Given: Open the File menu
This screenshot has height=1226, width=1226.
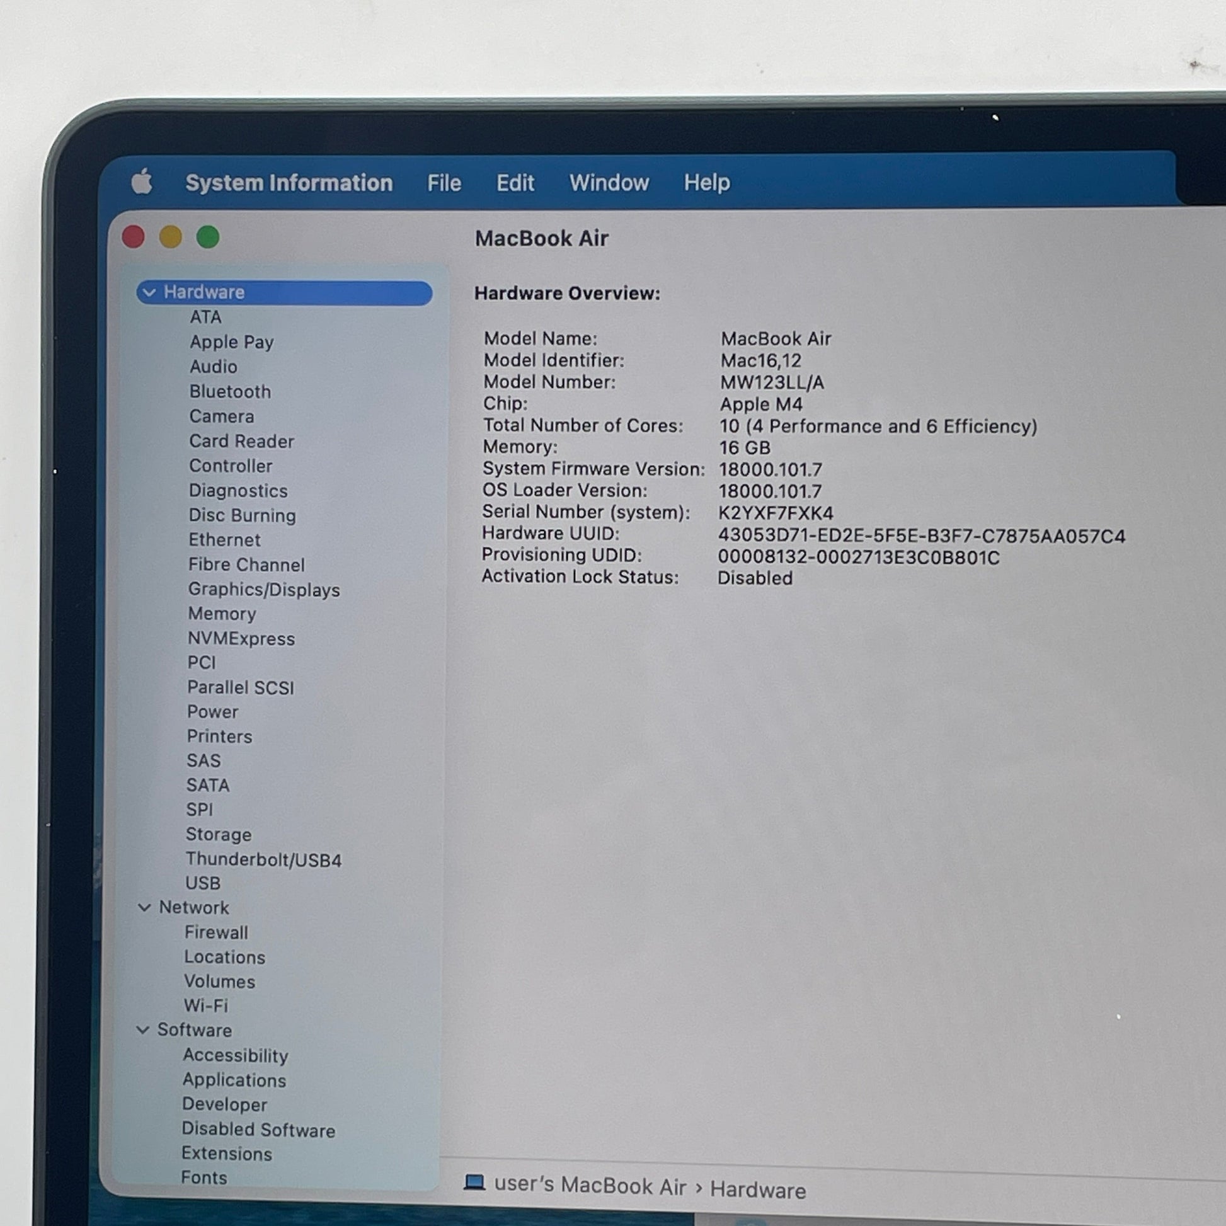Looking at the screenshot, I should tap(444, 183).
